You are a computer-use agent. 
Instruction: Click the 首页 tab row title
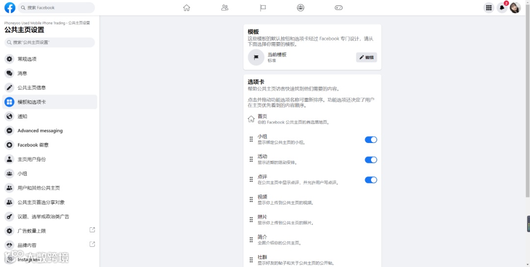pos(262,116)
